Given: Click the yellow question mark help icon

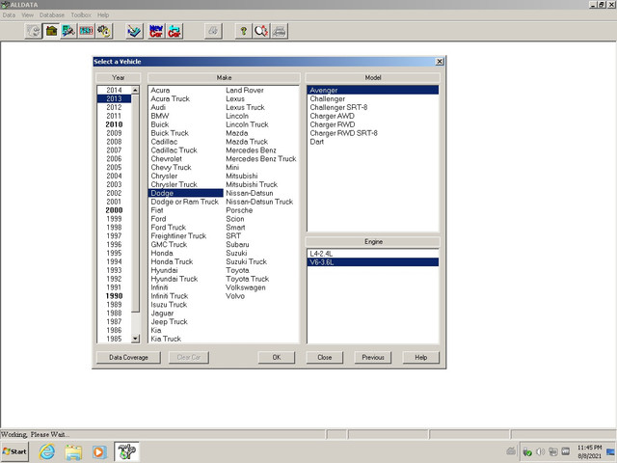Looking at the screenshot, I should pos(244,31).
